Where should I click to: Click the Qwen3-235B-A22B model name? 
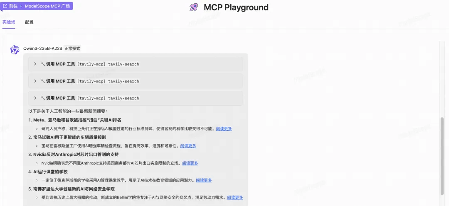[43, 48]
